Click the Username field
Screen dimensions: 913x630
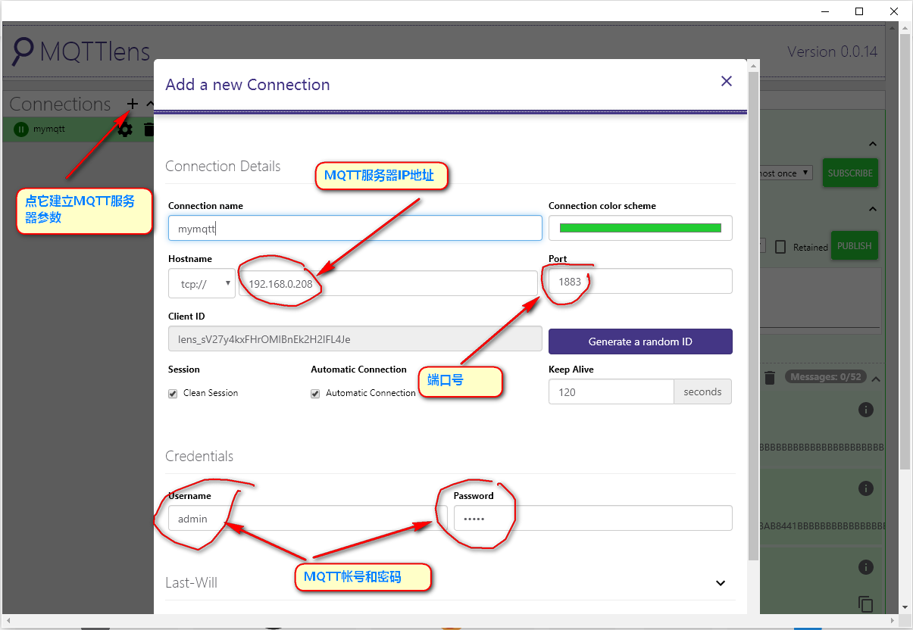point(308,518)
